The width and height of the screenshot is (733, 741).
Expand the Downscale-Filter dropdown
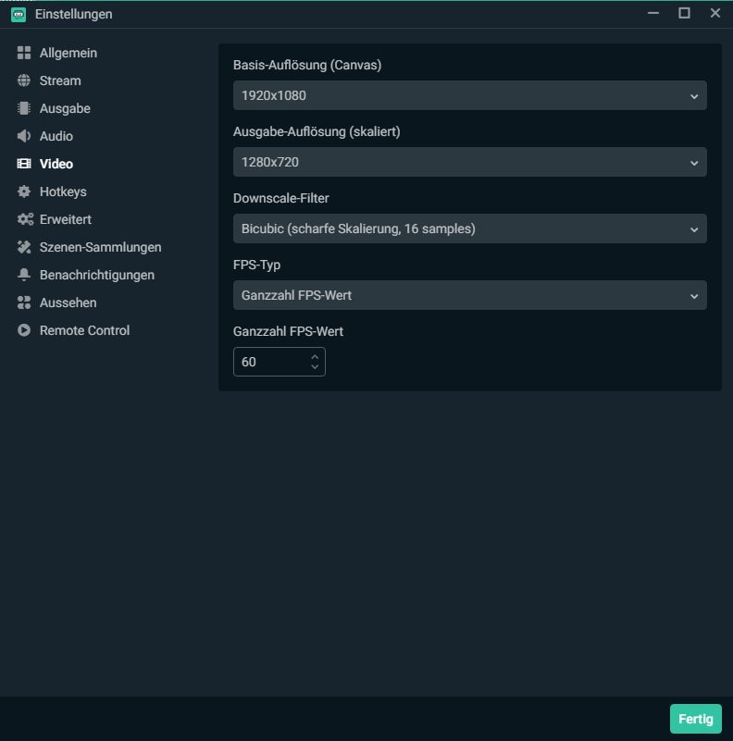point(469,228)
